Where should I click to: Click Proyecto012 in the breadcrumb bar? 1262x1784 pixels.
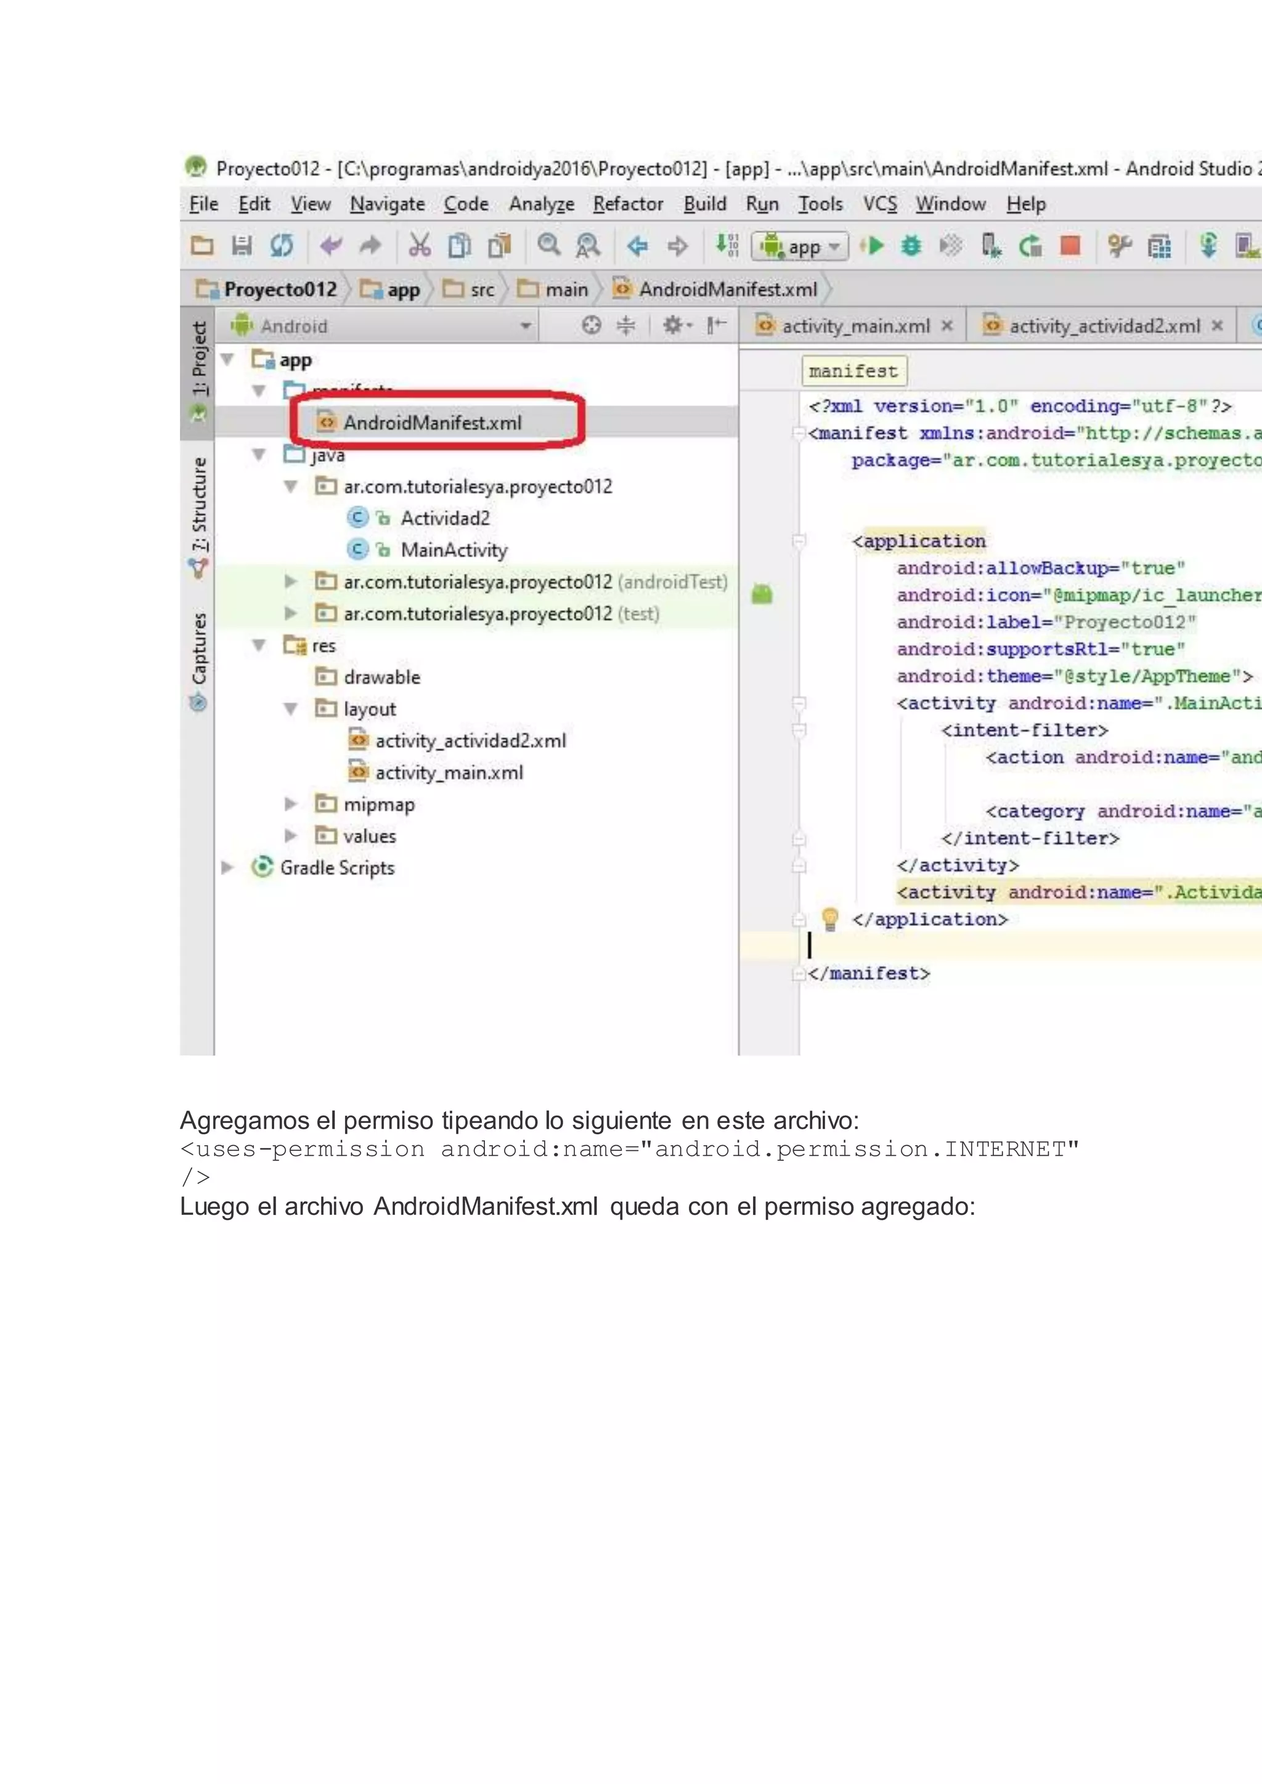click(x=267, y=290)
